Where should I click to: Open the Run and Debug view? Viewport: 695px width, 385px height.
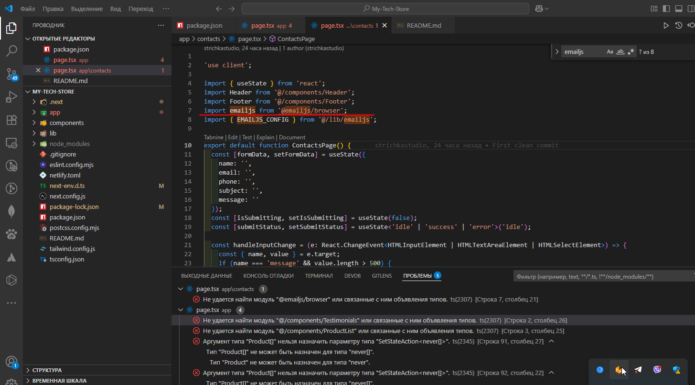click(x=11, y=97)
